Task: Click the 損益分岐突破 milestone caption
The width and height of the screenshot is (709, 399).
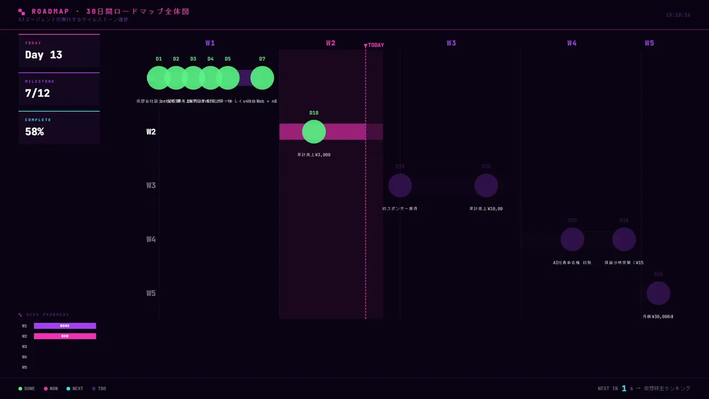Action: 624,263
